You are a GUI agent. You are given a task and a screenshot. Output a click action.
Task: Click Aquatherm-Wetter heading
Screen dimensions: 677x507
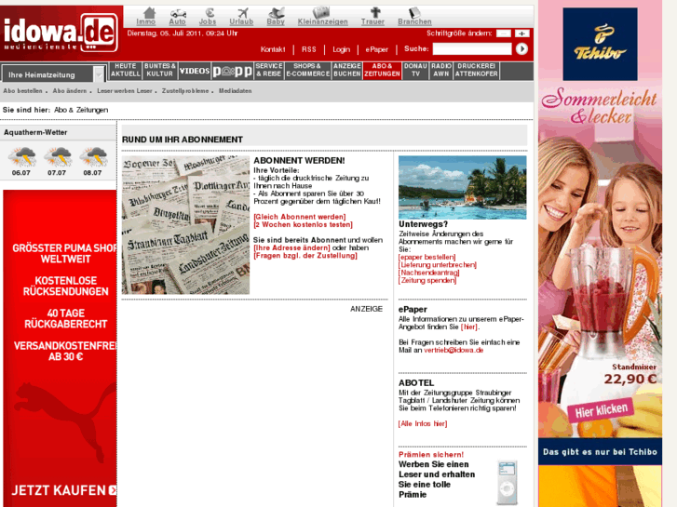[x=35, y=132]
